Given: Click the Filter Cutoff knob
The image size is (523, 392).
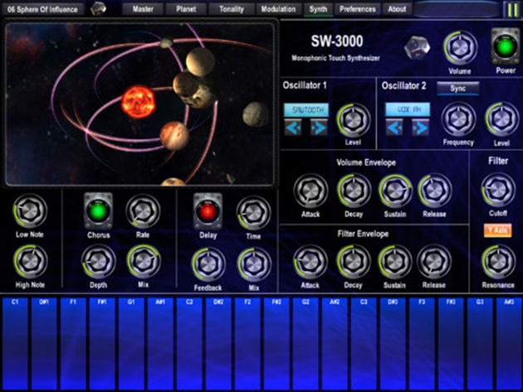Looking at the screenshot, I should tap(498, 190).
